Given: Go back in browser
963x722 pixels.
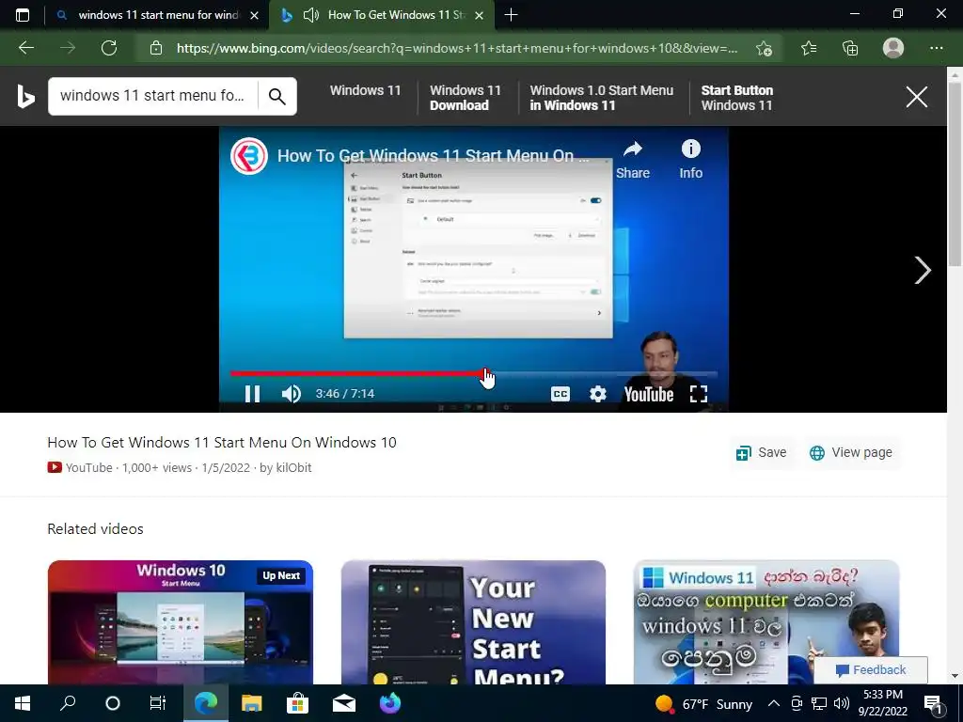Looking at the screenshot, I should click(x=25, y=48).
